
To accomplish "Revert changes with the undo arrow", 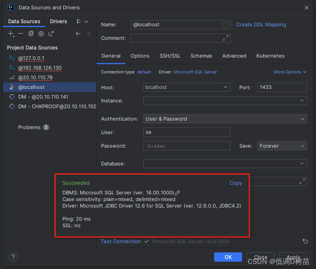I will tap(305, 241).
